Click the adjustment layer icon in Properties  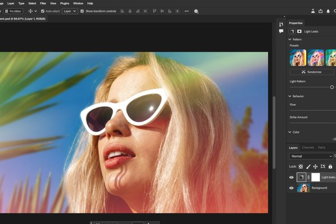coord(292,31)
